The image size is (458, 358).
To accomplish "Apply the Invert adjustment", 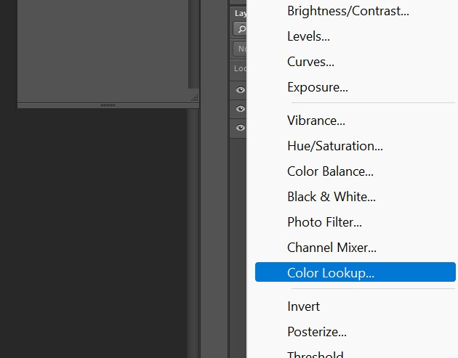I will 304,306.
